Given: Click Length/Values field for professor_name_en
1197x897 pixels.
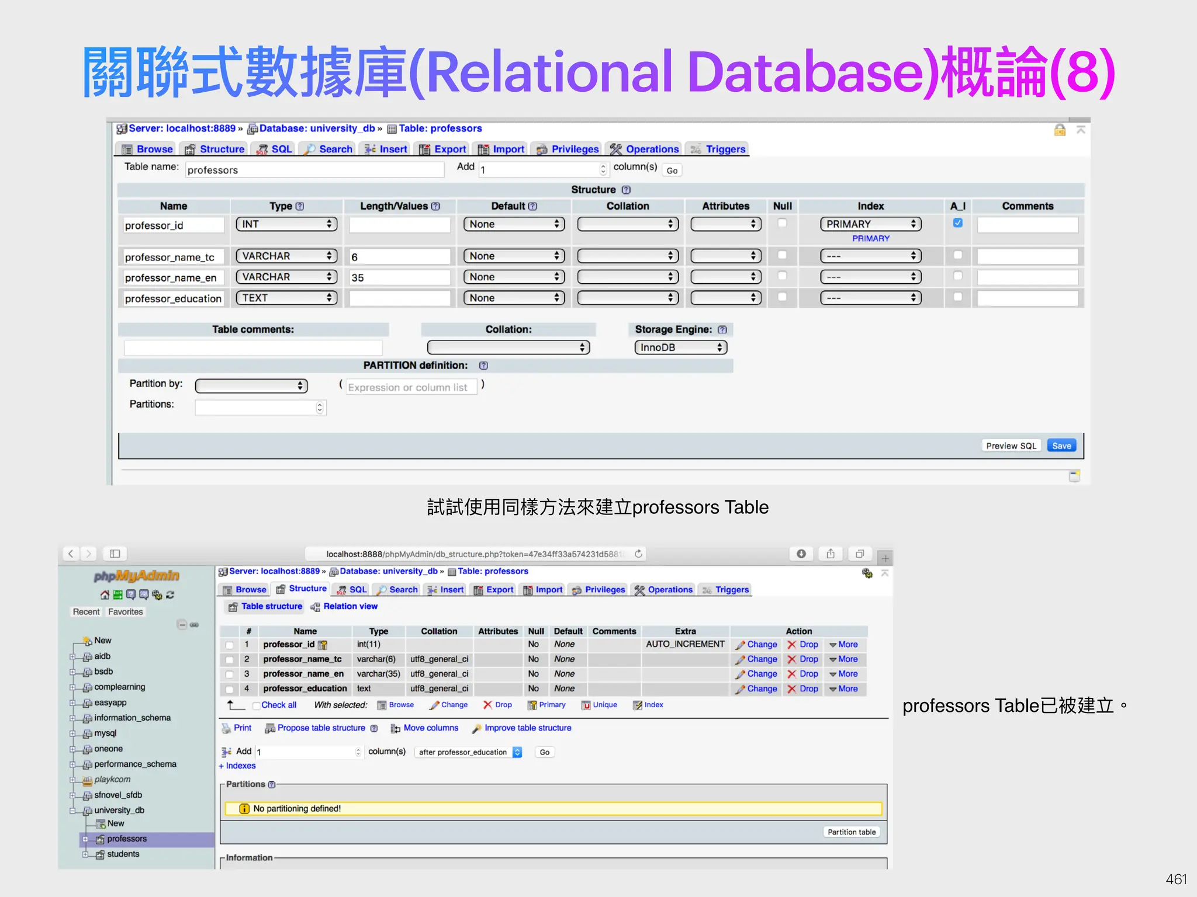Looking at the screenshot, I should click(x=400, y=277).
